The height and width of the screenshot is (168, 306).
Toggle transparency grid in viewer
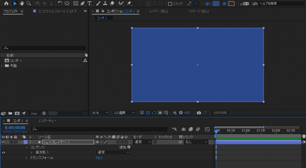148,113
